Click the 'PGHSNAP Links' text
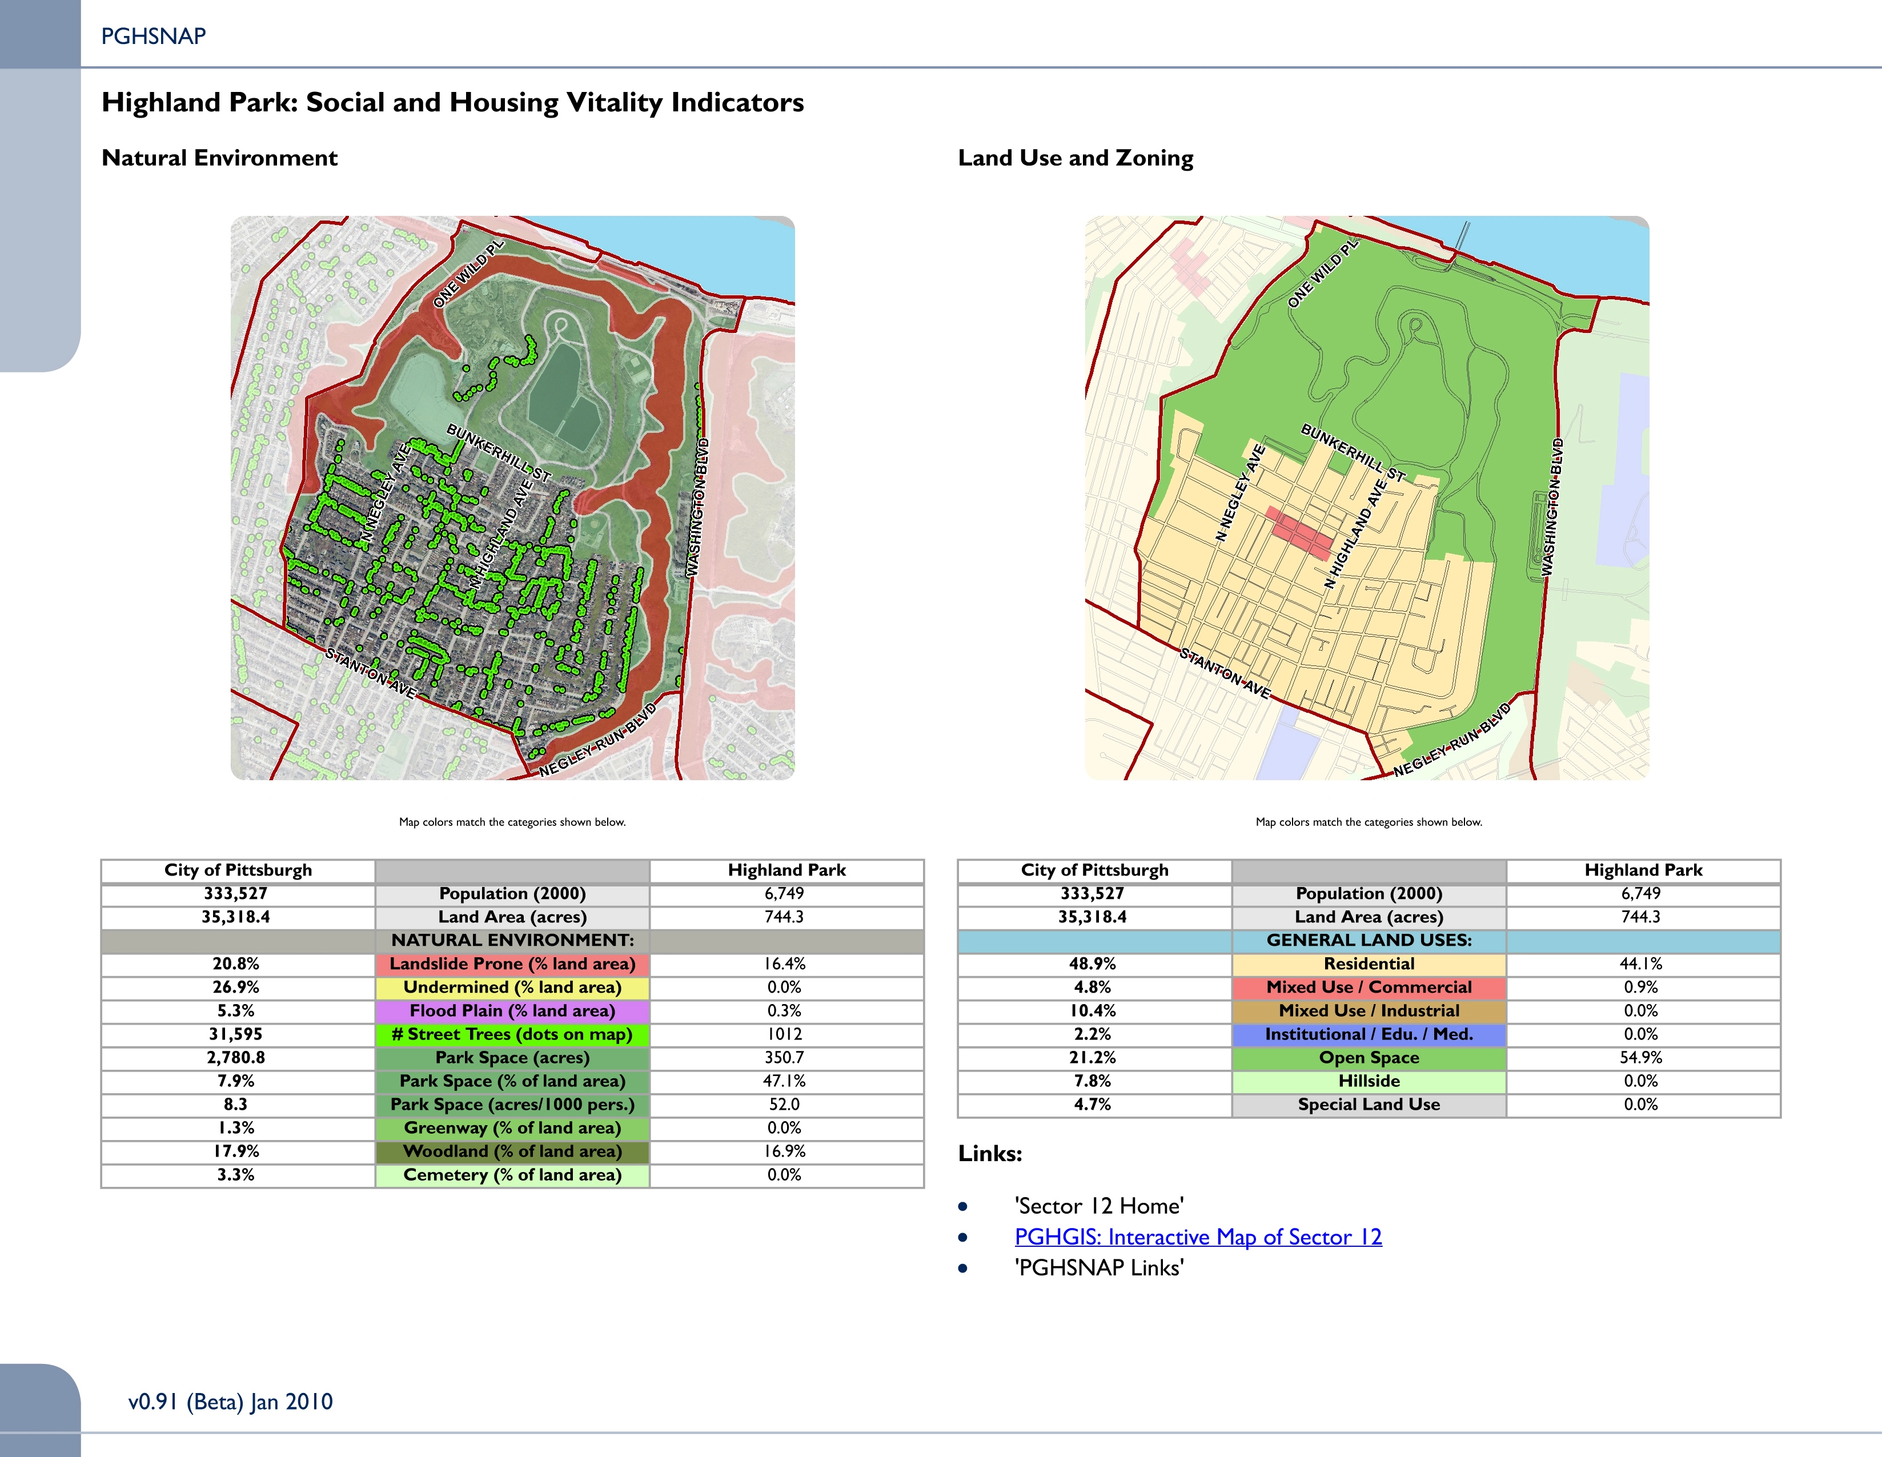 coord(1099,1267)
